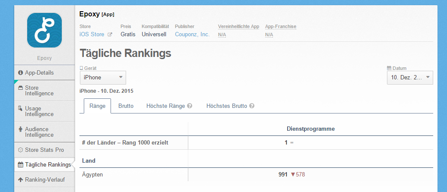
Task: Click the calendar icon next to Datum label
Action: click(389, 68)
